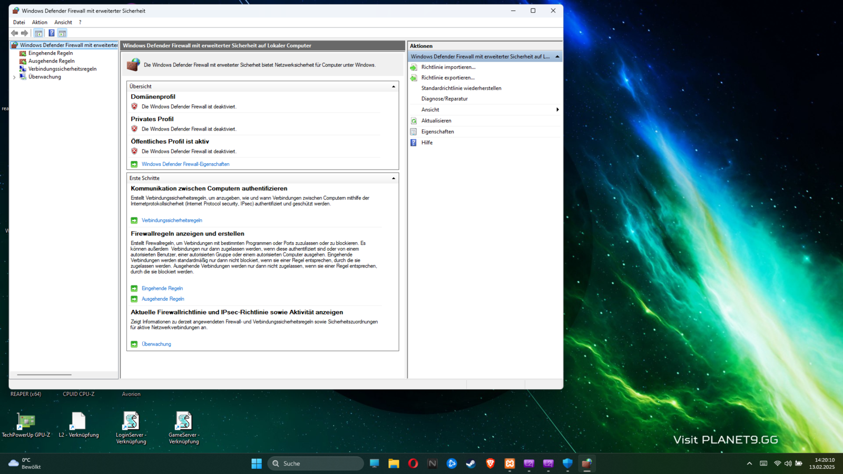Click the Verbindungssicherheitsregeln link

172,221
